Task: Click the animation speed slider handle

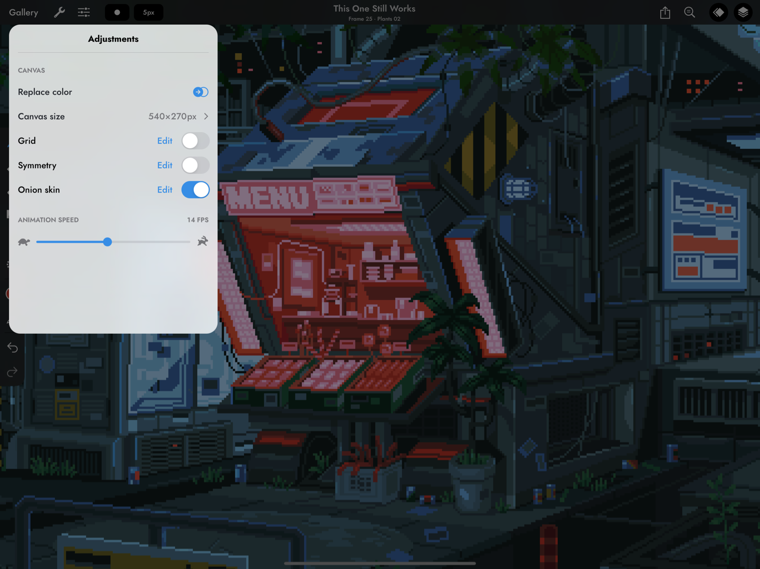Action: 108,242
